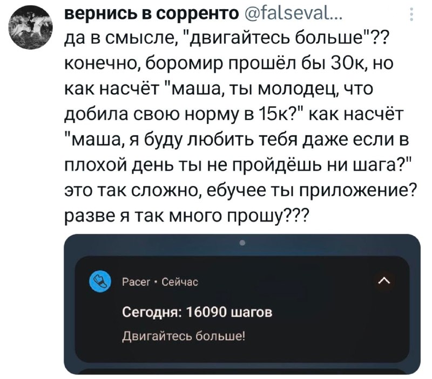
Task: Tap the Двигайтесь больше! notification message
Action: 183,337
